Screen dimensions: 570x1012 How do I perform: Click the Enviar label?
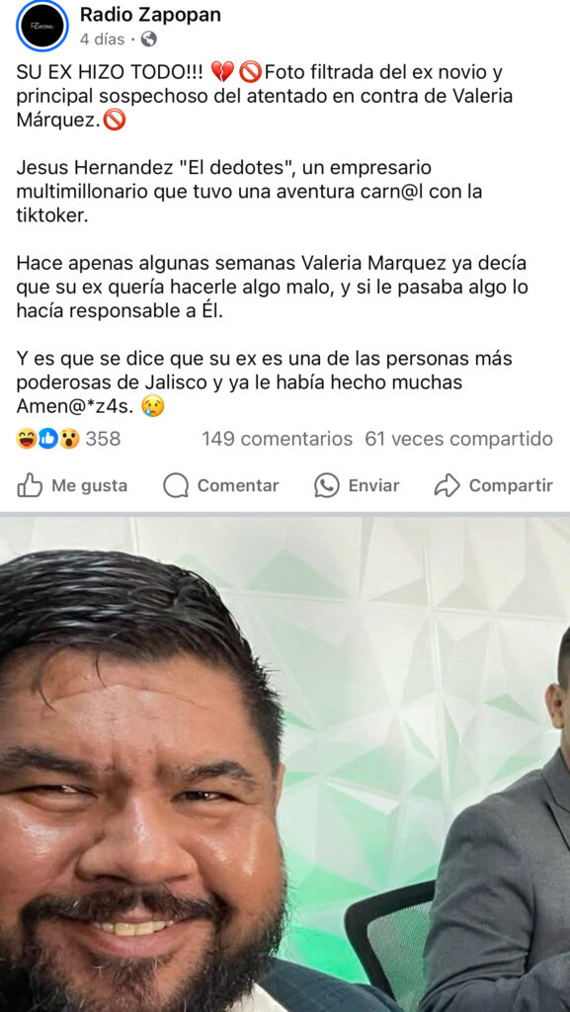pyautogui.click(x=374, y=486)
